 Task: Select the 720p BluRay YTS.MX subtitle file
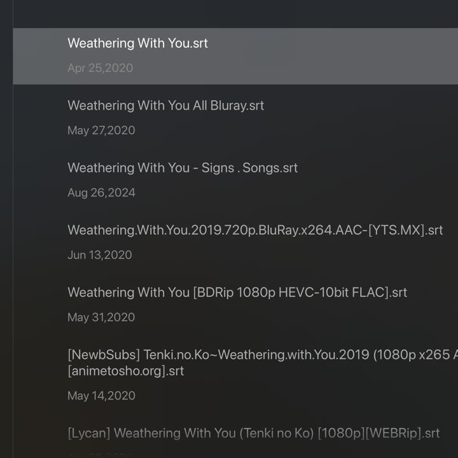pyautogui.click(x=255, y=230)
